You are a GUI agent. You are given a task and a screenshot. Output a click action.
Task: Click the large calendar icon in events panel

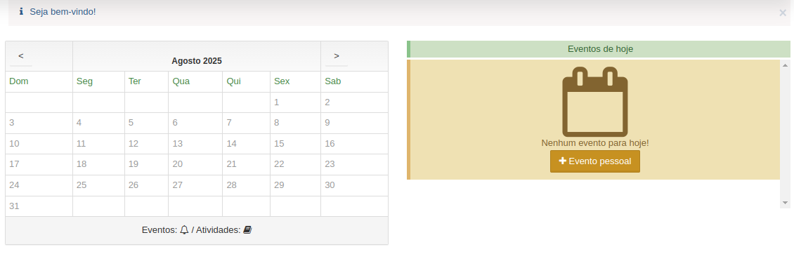pyautogui.click(x=595, y=102)
